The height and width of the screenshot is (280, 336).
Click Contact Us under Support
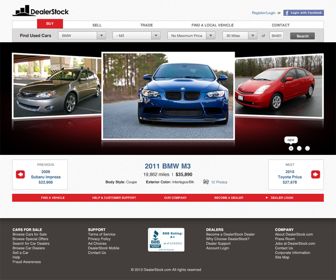97,253
